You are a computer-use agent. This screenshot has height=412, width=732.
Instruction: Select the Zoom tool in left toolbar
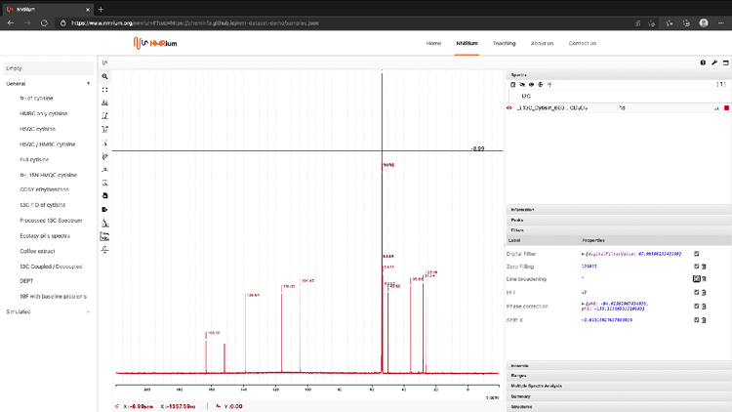coord(105,76)
